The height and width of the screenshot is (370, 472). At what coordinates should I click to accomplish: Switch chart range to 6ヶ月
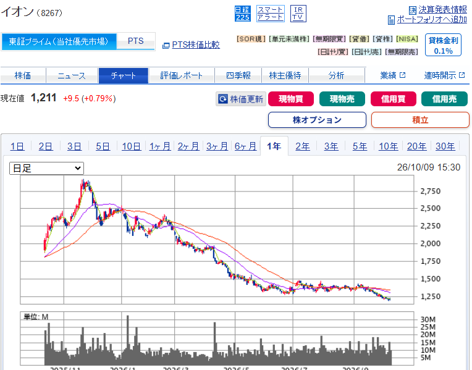[x=245, y=146]
